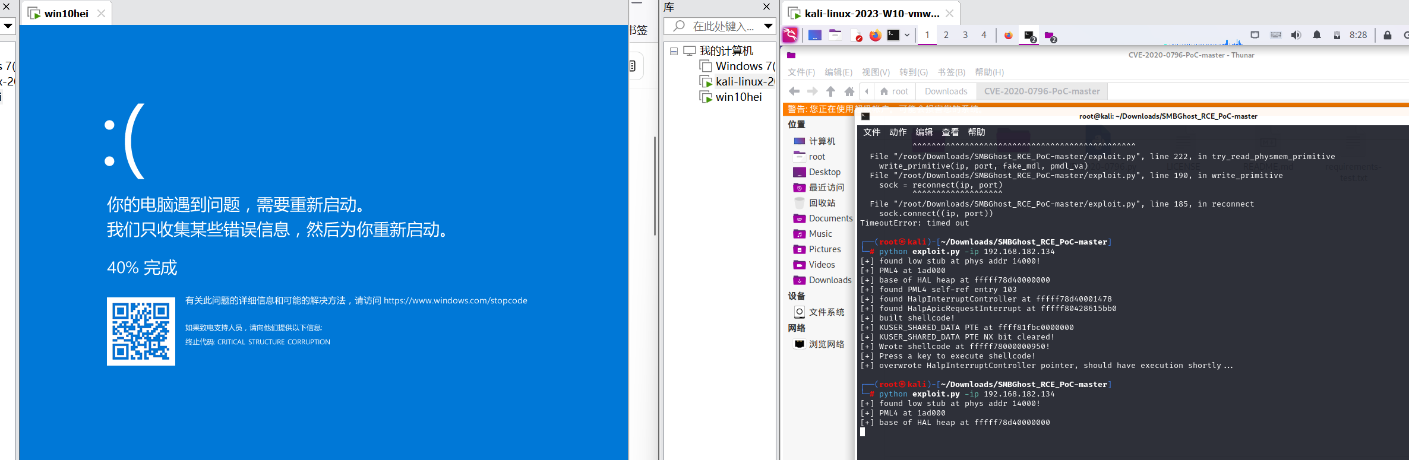Viewport: 1409px width, 460px height.
Task: Switch to workspace 2 in Kali panel
Action: [x=946, y=35]
